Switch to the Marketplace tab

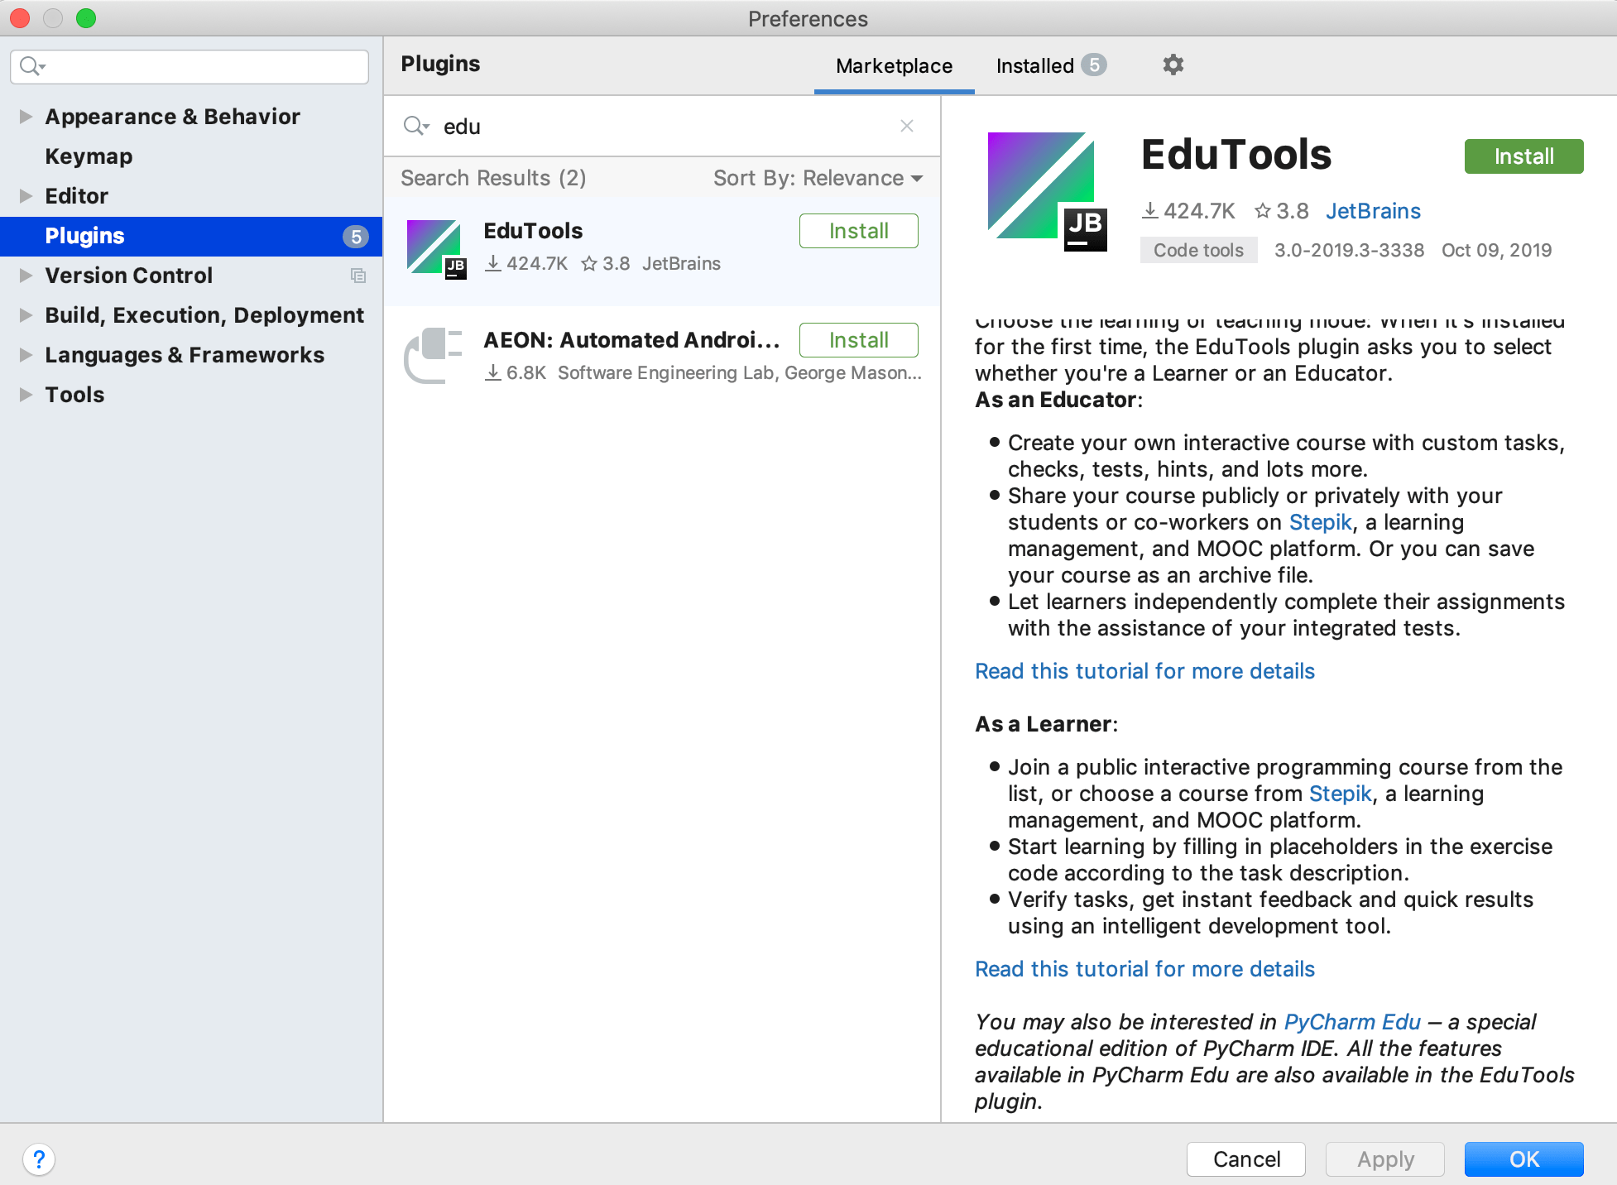[894, 66]
